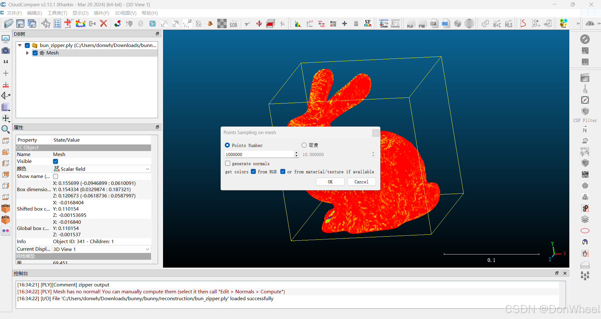The height and width of the screenshot is (319, 601).
Task: Untick the Mesh checkbox in DB tree
Action: coord(35,53)
